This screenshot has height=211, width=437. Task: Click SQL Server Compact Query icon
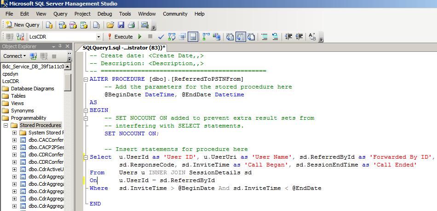click(x=97, y=25)
